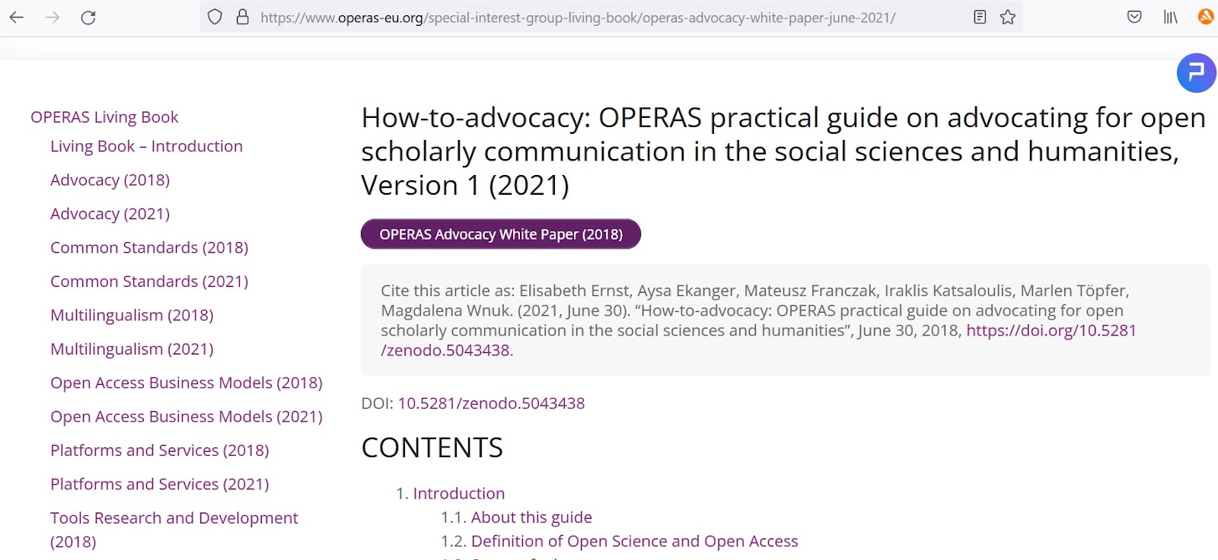Focus the address bar URL

(x=578, y=17)
